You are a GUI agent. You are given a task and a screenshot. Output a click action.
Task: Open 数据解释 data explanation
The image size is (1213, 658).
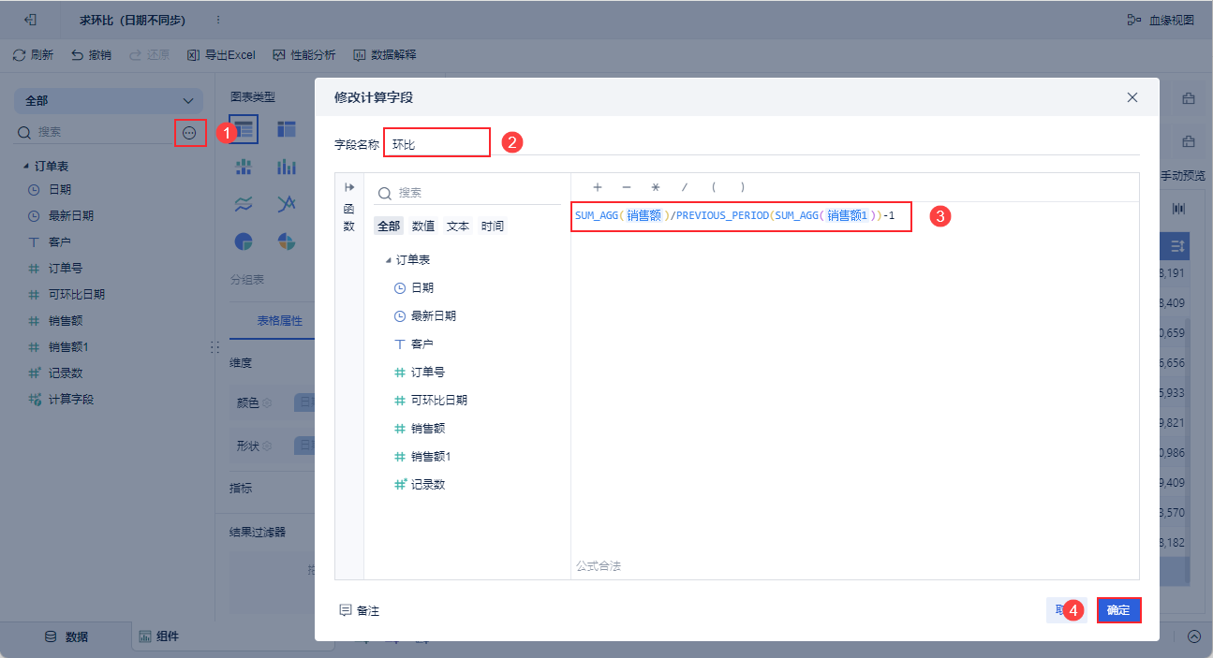[385, 55]
